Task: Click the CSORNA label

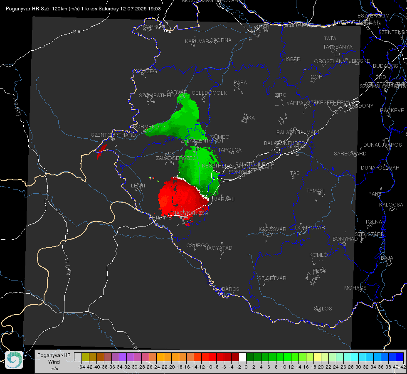Action: pyautogui.click(x=221, y=40)
